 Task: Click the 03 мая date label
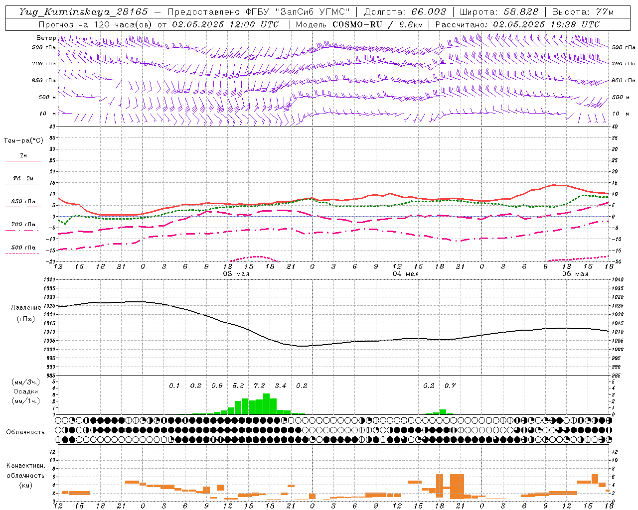[x=236, y=273]
